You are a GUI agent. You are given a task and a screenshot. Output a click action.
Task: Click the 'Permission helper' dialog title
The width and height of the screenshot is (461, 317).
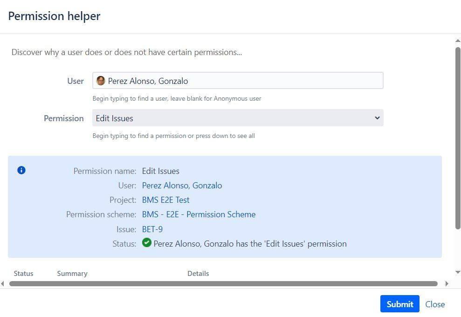54,16
